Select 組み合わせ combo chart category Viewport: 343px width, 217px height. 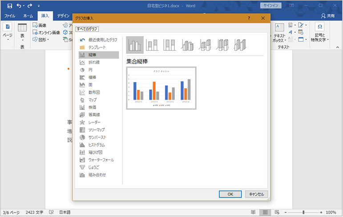pos(99,175)
